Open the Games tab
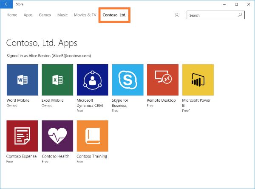This screenshot has height=189, width=255. coord(45,15)
